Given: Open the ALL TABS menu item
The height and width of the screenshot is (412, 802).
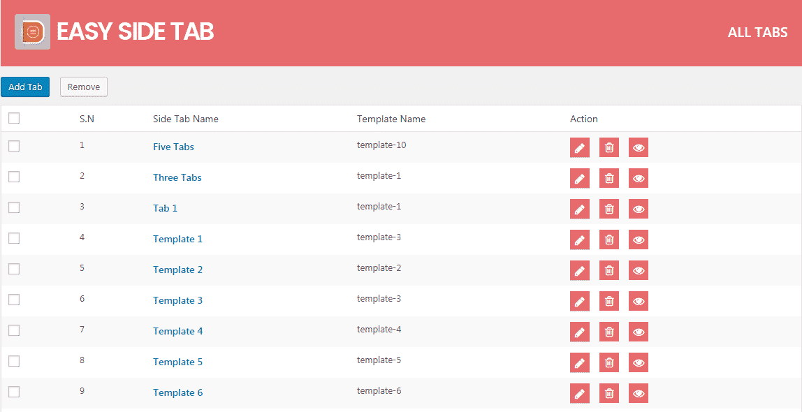Looking at the screenshot, I should [x=757, y=31].
